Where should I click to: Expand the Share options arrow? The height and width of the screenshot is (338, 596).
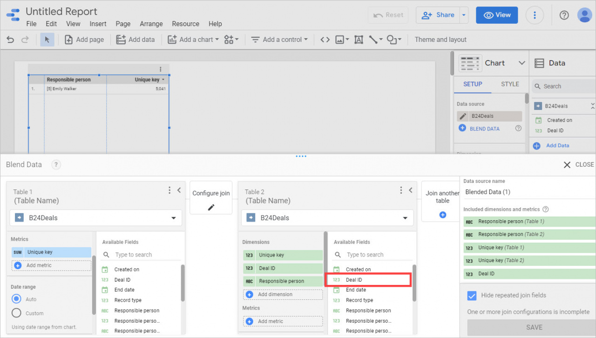coord(464,15)
